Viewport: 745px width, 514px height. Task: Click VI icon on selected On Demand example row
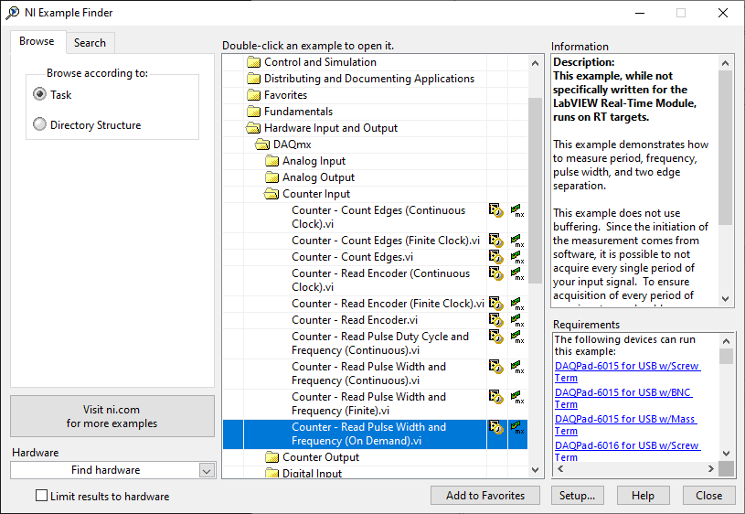click(496, 427)
